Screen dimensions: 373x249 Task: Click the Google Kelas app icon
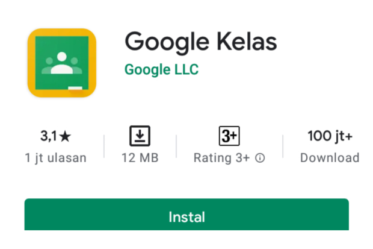(x=62, y=63)
